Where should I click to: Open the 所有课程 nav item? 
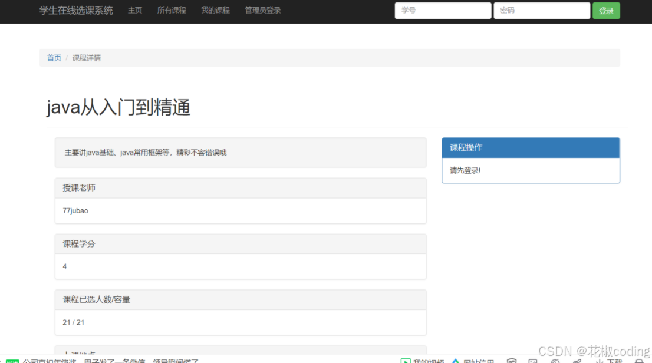172,11
